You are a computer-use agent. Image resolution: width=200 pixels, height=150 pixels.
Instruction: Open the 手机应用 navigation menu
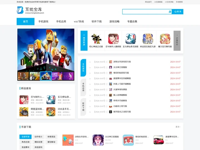(x=61, y=21)
